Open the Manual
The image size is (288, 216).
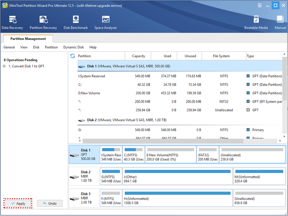coord(280,22)
